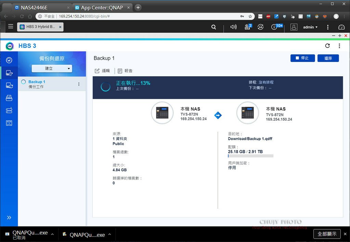Open the Storage Spaces sidebar icon

click(x=9, y=110)
